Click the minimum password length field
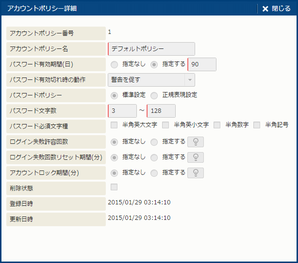Viewport: 298px width, 263px height. pyautogui.click(x=122, y=110)
